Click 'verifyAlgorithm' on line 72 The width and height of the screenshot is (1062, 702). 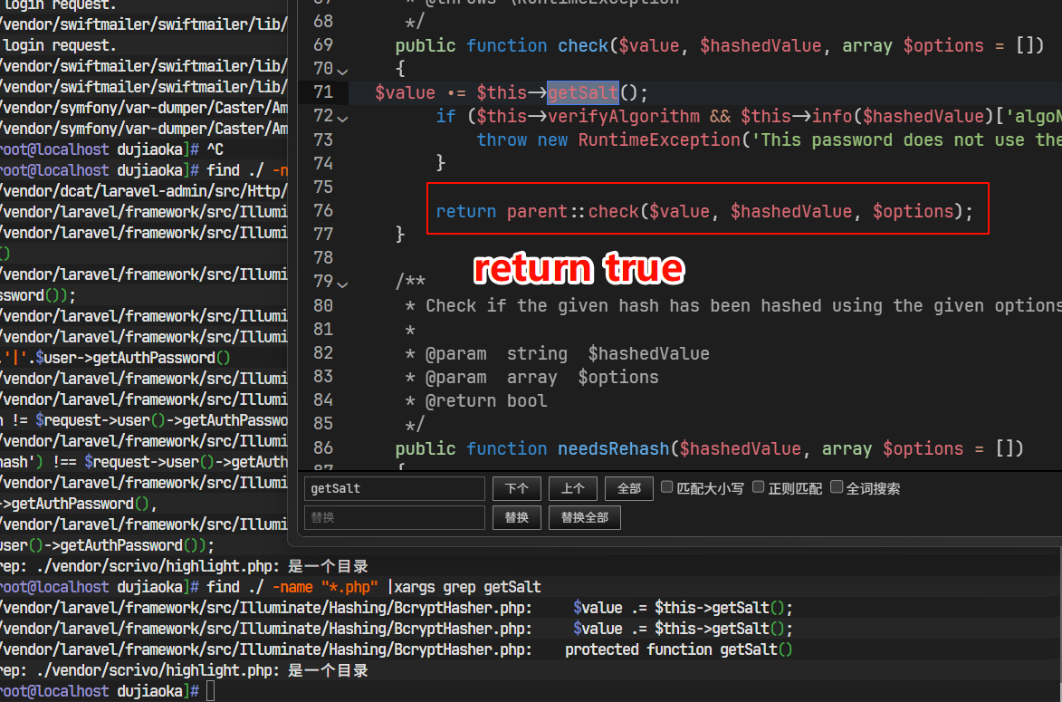click(624, 117)
